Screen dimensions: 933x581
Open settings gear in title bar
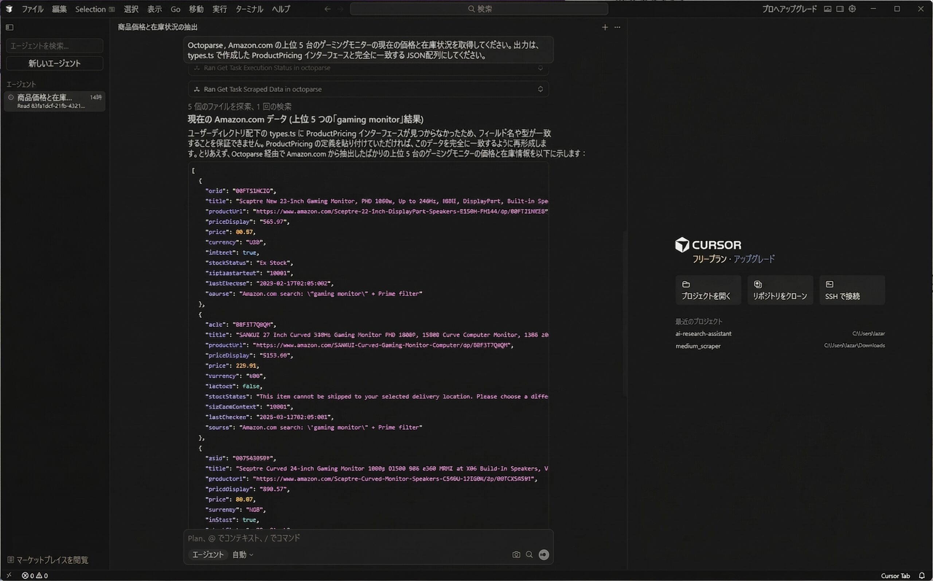pos(852,9)
